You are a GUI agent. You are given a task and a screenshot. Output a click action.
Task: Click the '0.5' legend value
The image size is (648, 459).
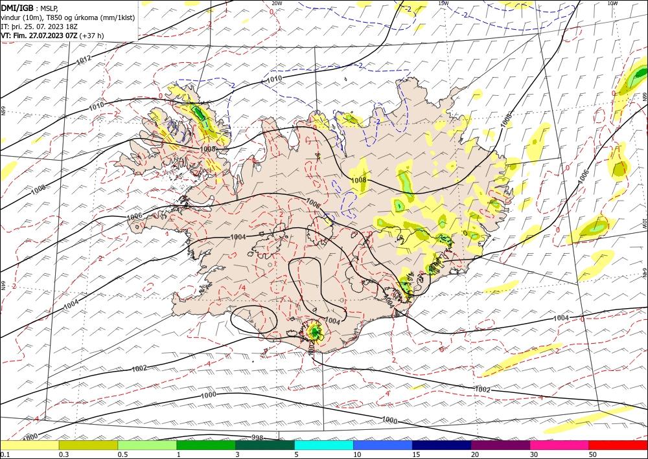[x=122, y=454]
